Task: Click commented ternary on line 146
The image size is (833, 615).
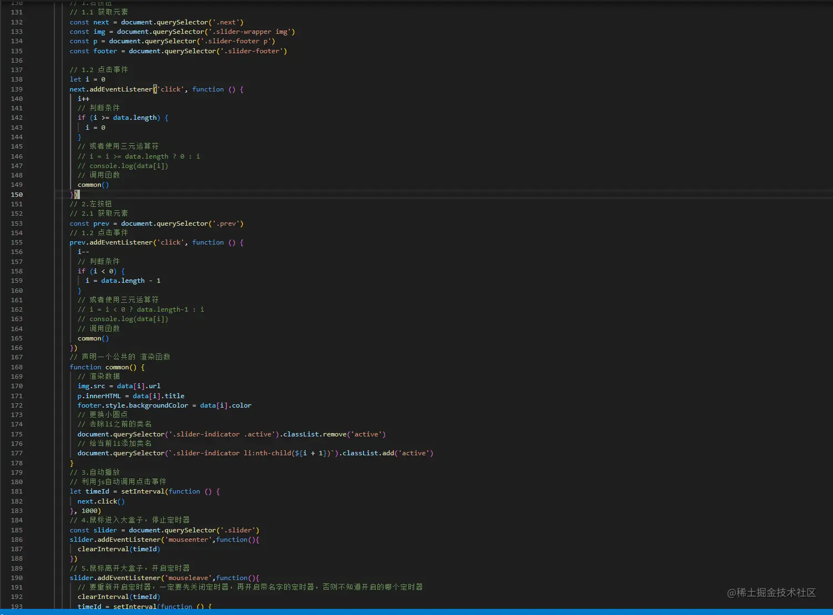Action: (x=139, y=156)
